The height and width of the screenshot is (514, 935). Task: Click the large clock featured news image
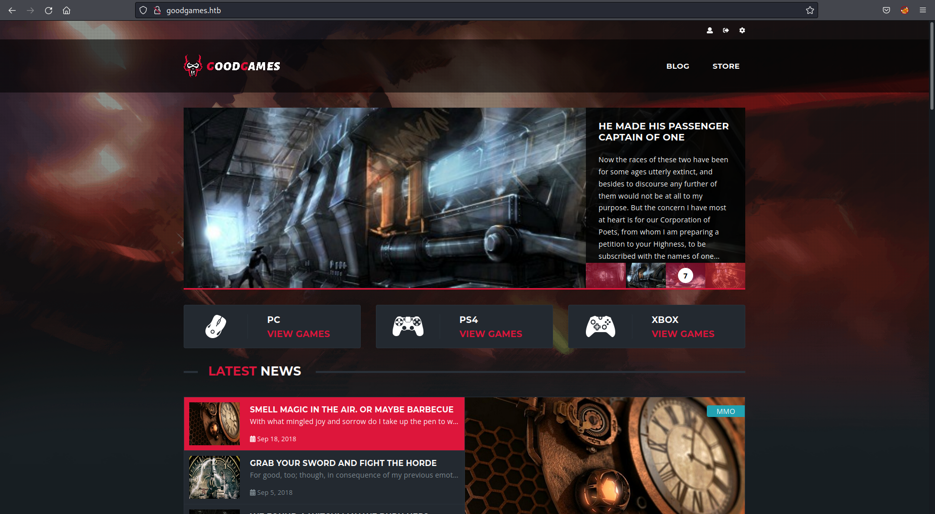605,455
